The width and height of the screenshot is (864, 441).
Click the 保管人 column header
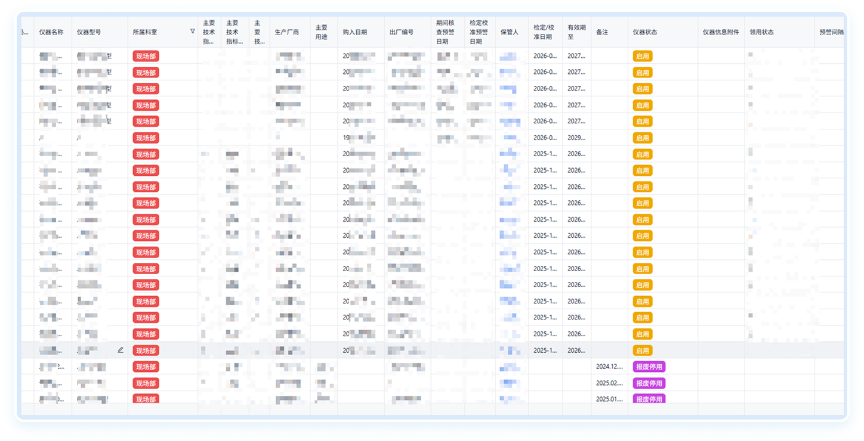click(x=510, y=32)
